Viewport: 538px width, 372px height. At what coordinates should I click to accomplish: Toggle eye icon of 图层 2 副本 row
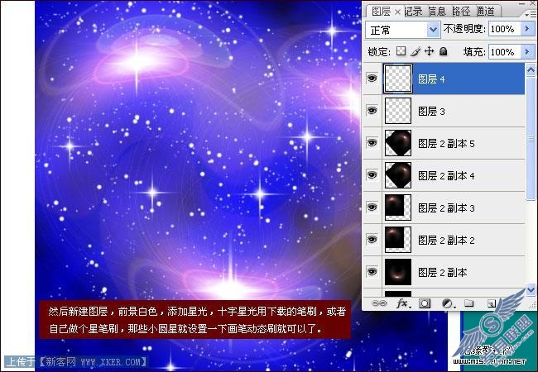point(372,271)
